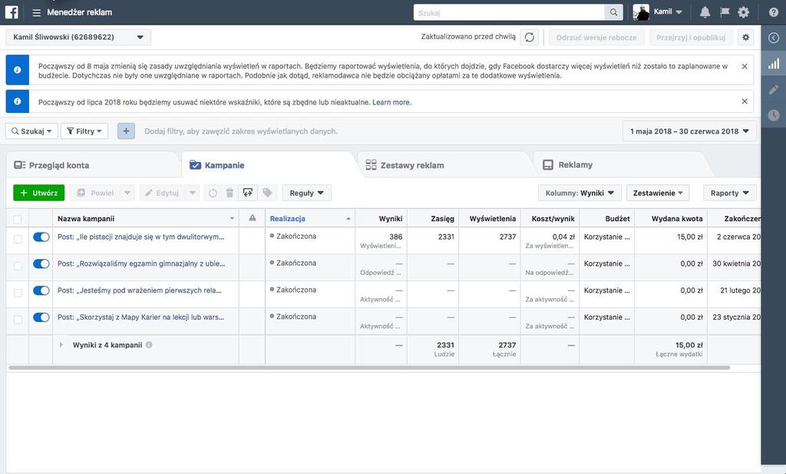Toggle the select-all campaigns checkbox
786x474 pixels.
point(18,219)
